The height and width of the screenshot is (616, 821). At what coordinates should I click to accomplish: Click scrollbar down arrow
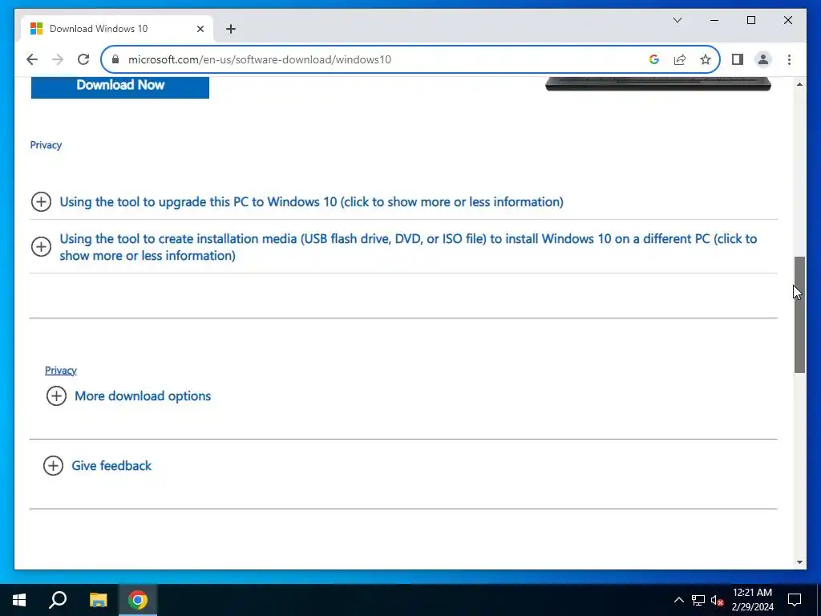[x=799, y=562]
